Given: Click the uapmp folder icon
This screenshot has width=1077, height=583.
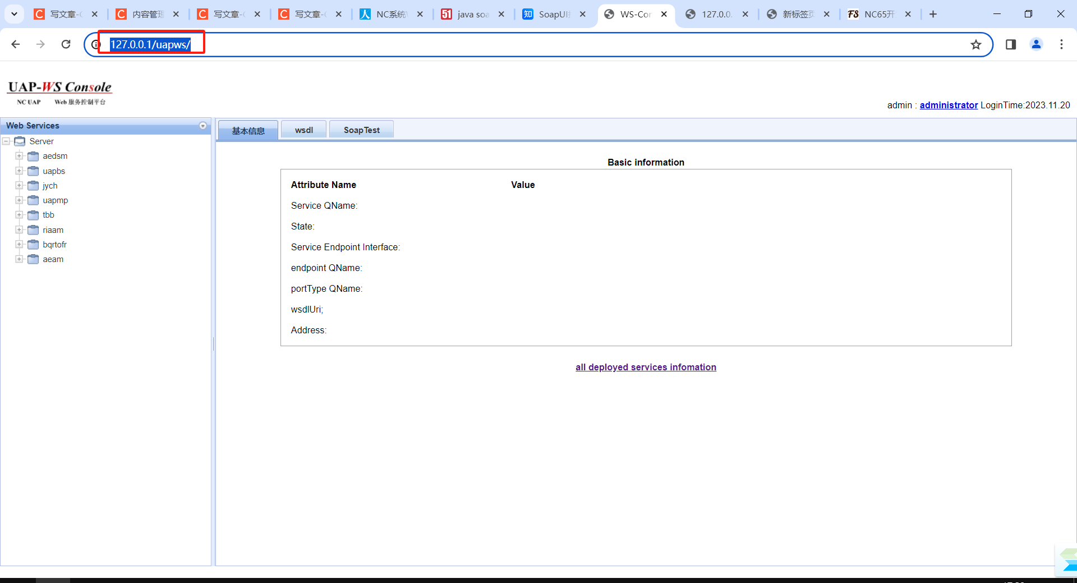Looking at the screenshot, I should tap(33, 200).
